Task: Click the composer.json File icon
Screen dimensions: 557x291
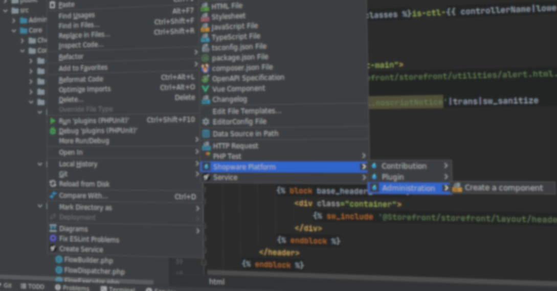Action: pyautogui.click(x=205, y=68)
